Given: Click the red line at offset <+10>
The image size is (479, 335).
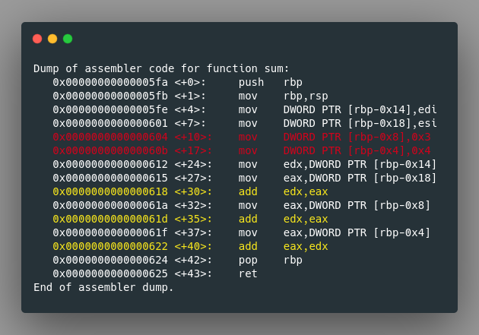Looking at the screenshot, I should pyautogui.click(x=242, y=137).
